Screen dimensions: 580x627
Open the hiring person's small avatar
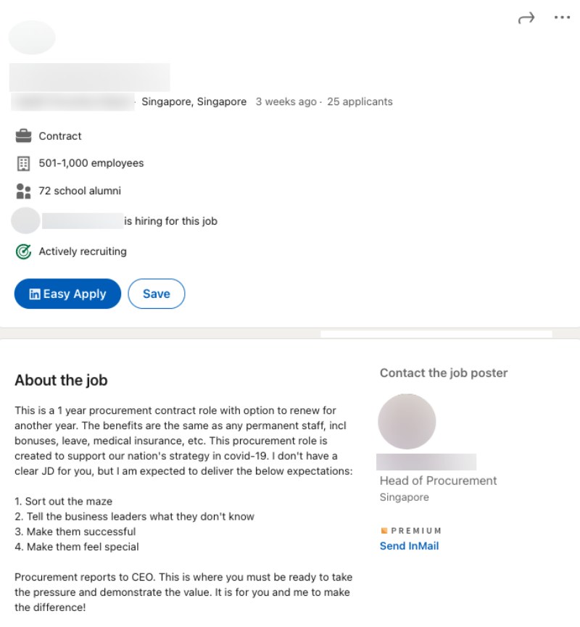pyautogui.click(x=26, y=221)
